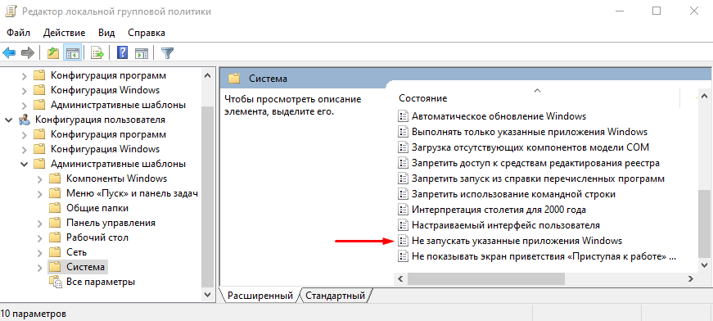713x321 pixels.
Task: Open the Файл menu
Action: pos(19,33)
